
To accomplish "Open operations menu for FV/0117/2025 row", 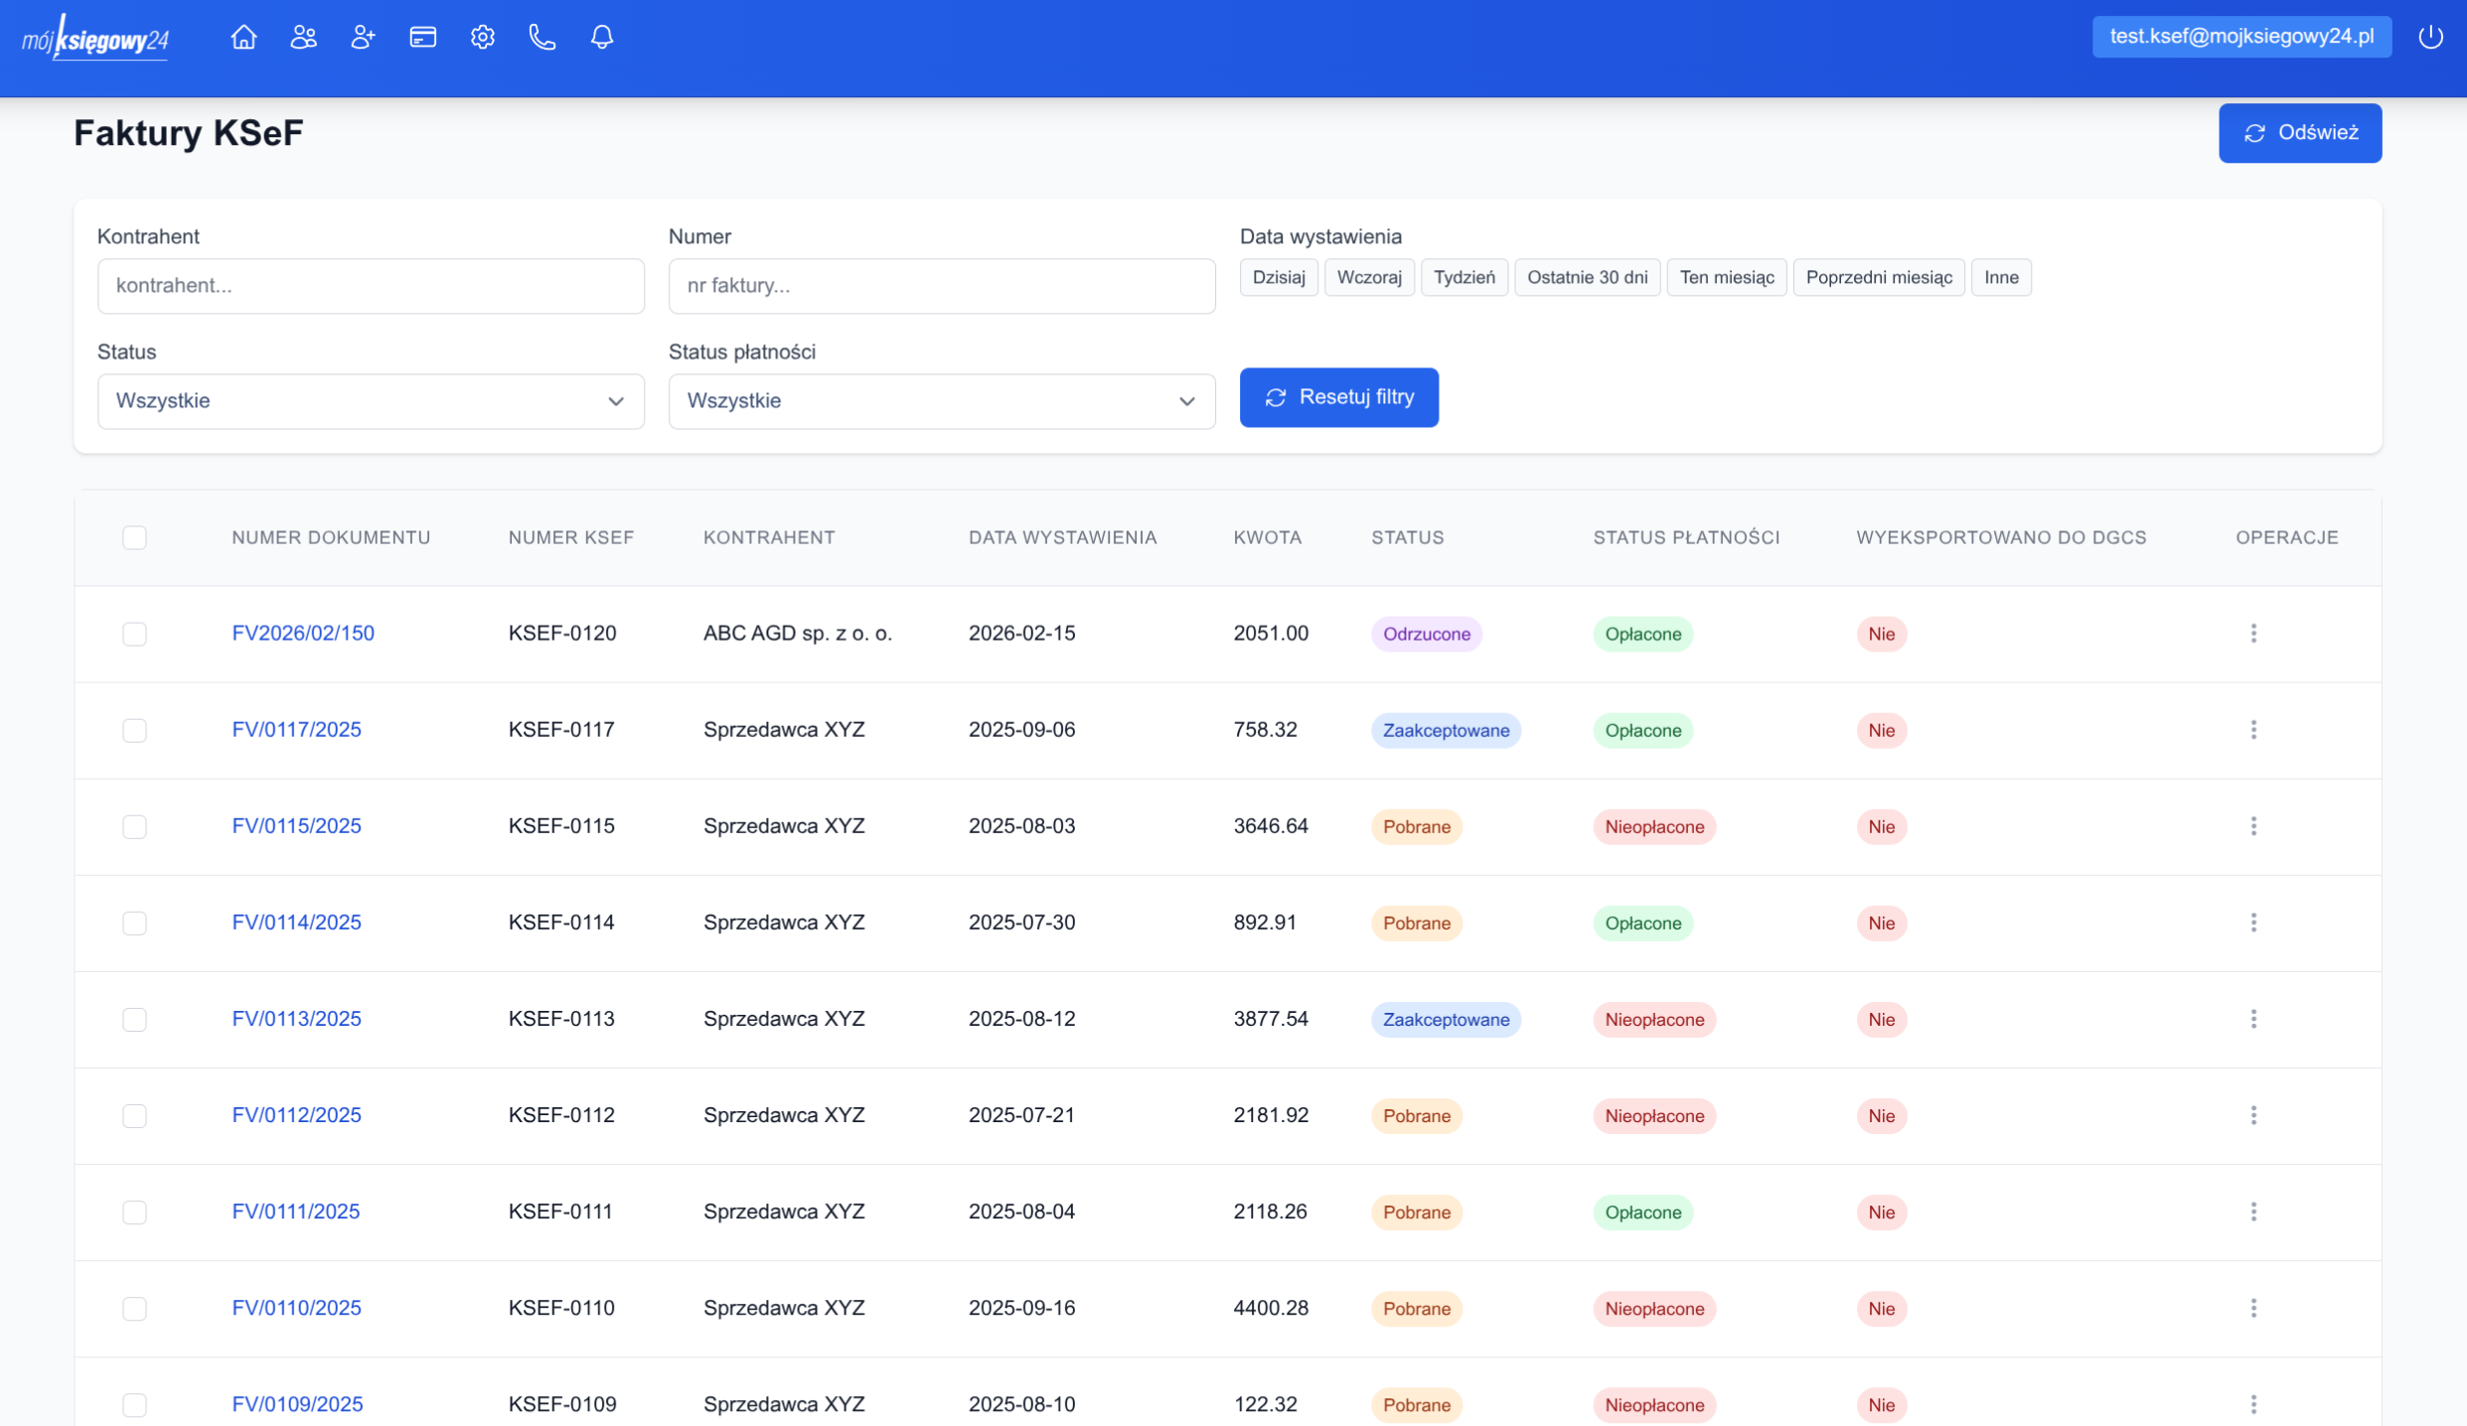I will tap(2252, 730).
